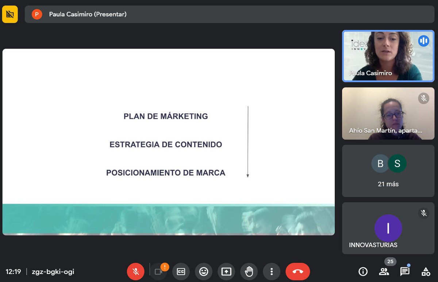Click Paula Casimiro (Presentar) banner
Screen dimensions: 438x282
point(230,15)
